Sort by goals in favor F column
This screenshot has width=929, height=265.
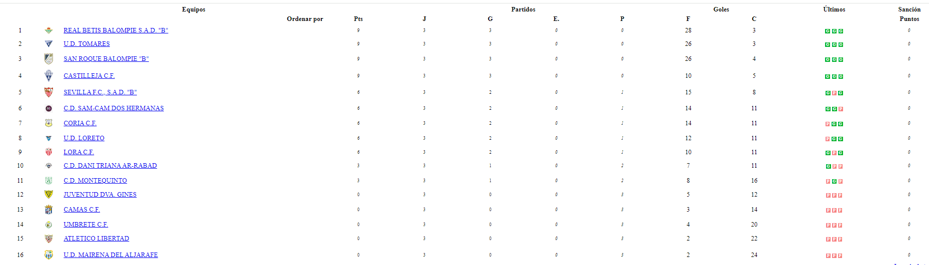pos(688,19)
